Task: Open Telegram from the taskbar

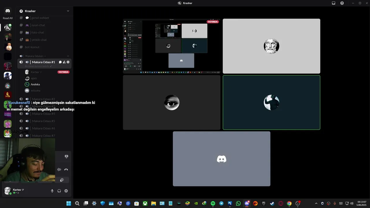Action: [x=221, y=203]
